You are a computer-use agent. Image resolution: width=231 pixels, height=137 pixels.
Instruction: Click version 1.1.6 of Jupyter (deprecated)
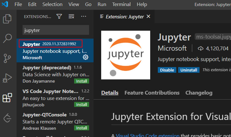point(78,67)
